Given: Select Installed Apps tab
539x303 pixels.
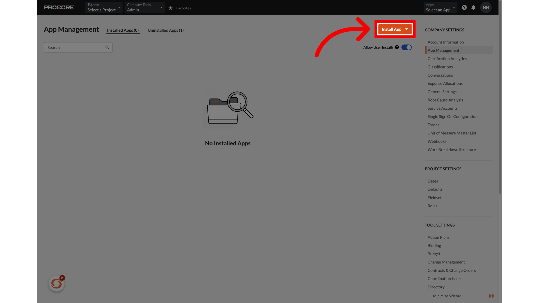Looking at the screenshot, I should coord(122,30).
